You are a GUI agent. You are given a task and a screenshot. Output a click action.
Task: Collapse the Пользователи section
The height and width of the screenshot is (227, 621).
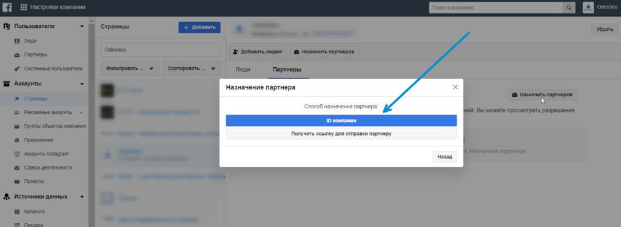tap(82, 27)
